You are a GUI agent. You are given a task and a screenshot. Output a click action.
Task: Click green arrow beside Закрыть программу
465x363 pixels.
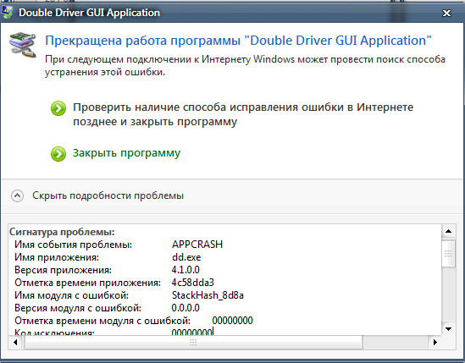pyautogui.click(x=58, y=154)
